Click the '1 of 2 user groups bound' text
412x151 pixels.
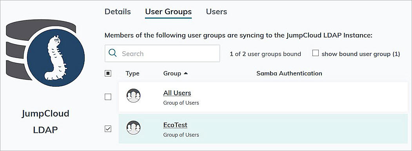pyautogui.click(x=265, y=54)
